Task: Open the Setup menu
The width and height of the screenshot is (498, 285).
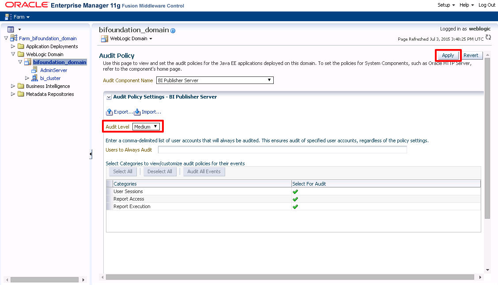Action: click(446, 5)
